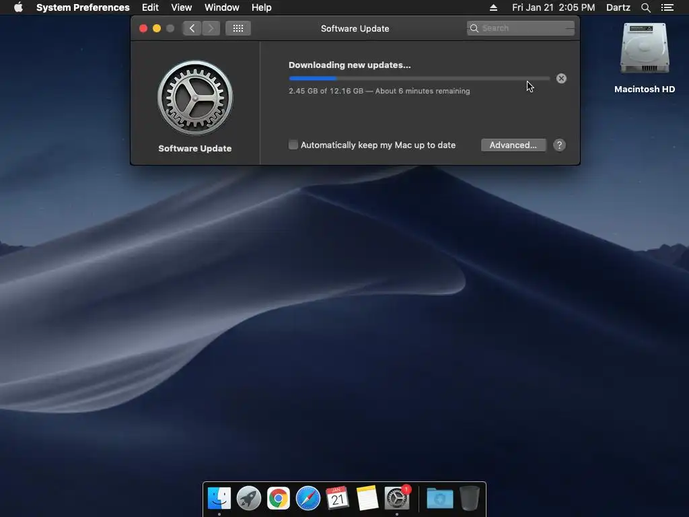Click the eject icon in the menu bar
Image resolution: width=689 pixels, height=517 pixels.
[x=493, y=7]
